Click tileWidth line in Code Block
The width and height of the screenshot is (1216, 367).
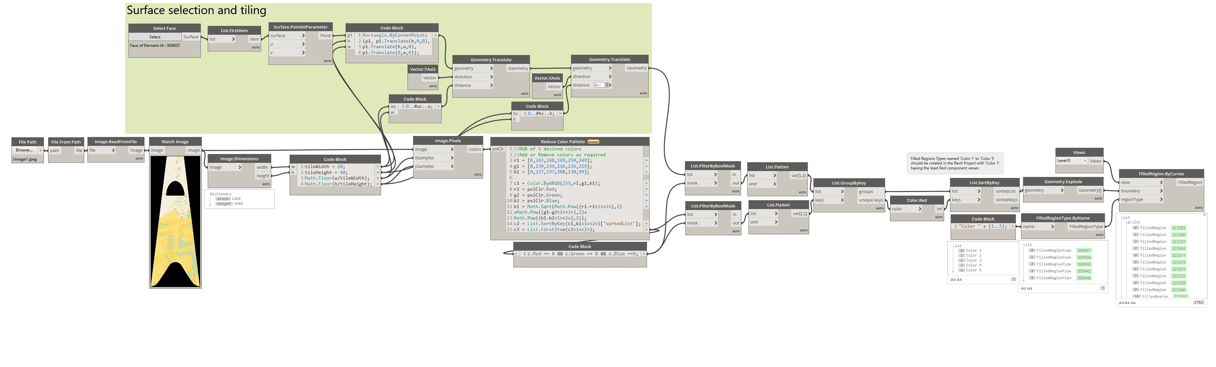(x=325, y=167)
